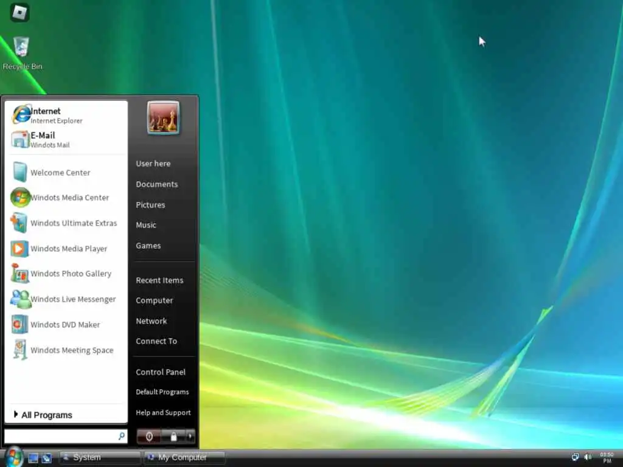623x467 pixels.
Task: Open Documents from start menu
Action: click(x=156, y=184)
